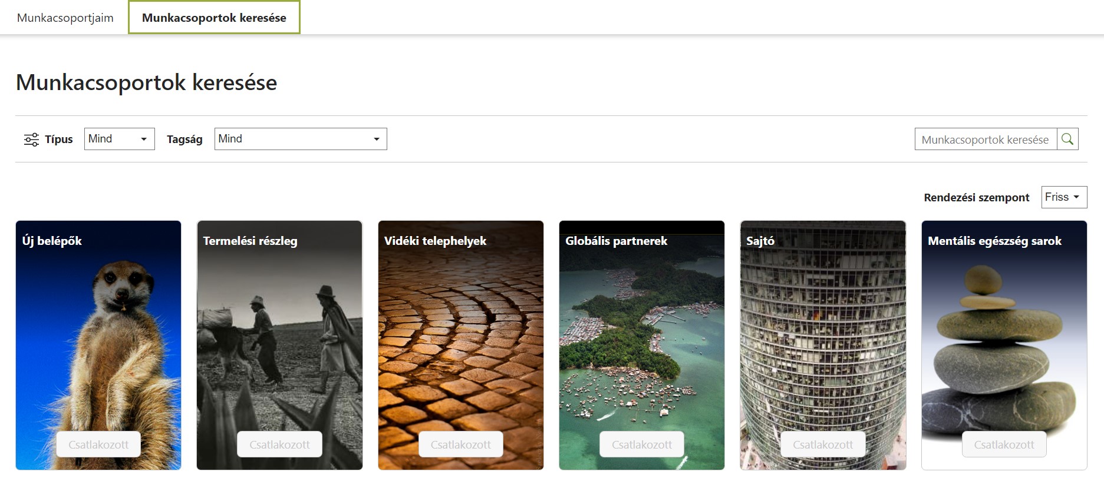This screenshot has width=1104, height=478.
Task: Open the Vidéki telephelyek cobblestone thumbnail
Action: click(x=461, y=345)
